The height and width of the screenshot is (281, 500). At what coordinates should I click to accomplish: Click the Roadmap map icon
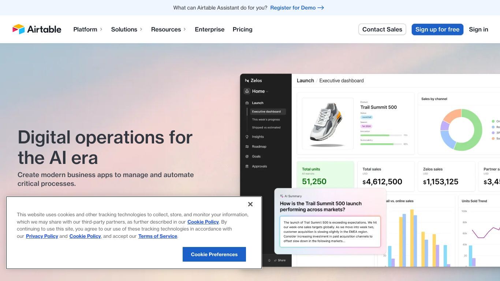247,146
